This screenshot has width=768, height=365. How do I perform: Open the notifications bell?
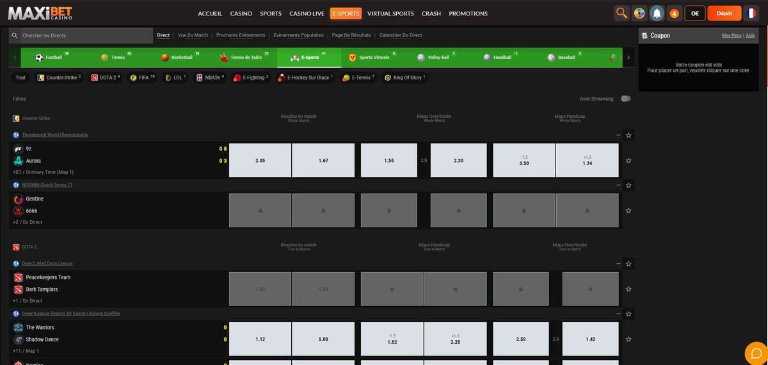(657, 13)
